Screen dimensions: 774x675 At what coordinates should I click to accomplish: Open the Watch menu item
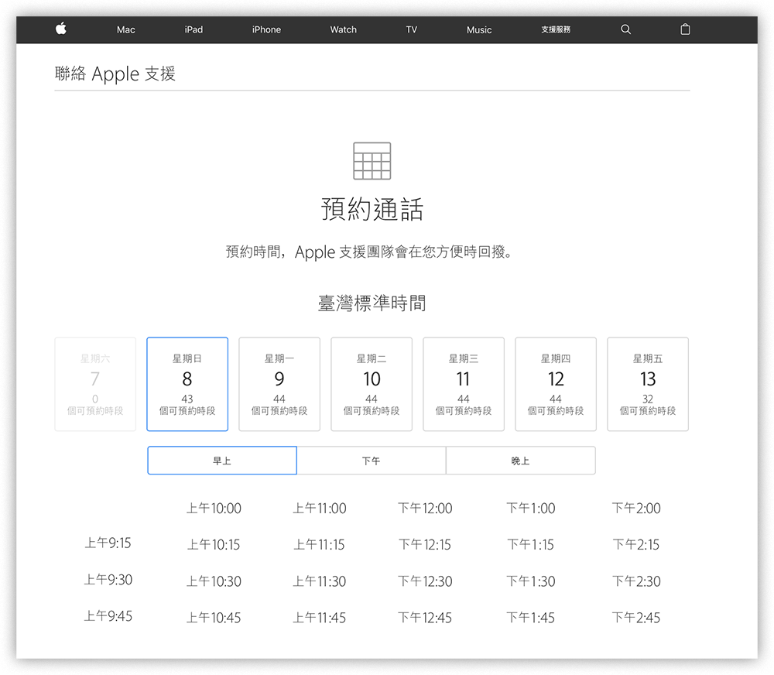[x=343, y=29]
